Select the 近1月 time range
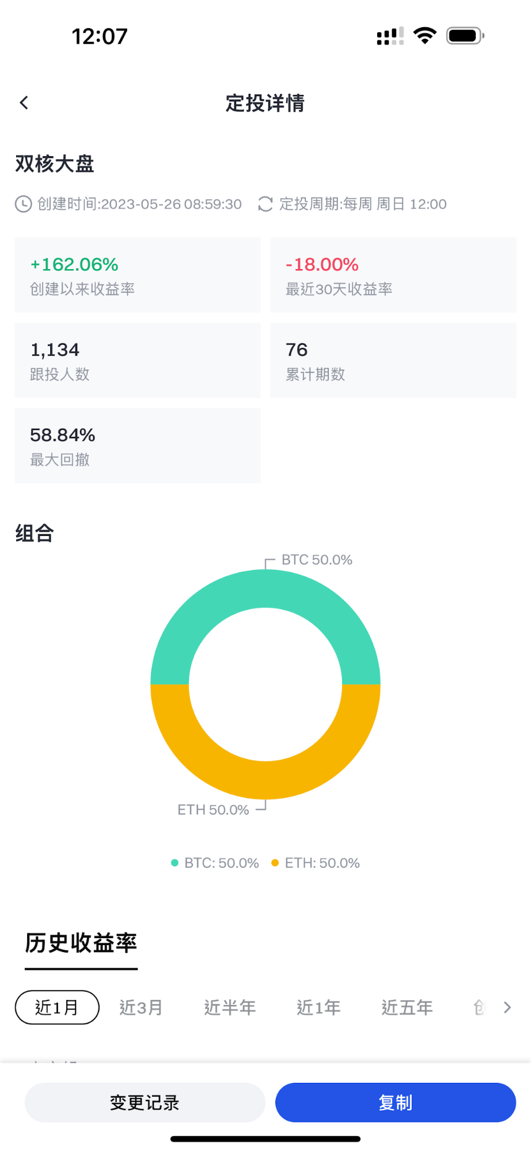Image resolution: width=531 pixels, height=1152 pixels. pos(57,1007)
